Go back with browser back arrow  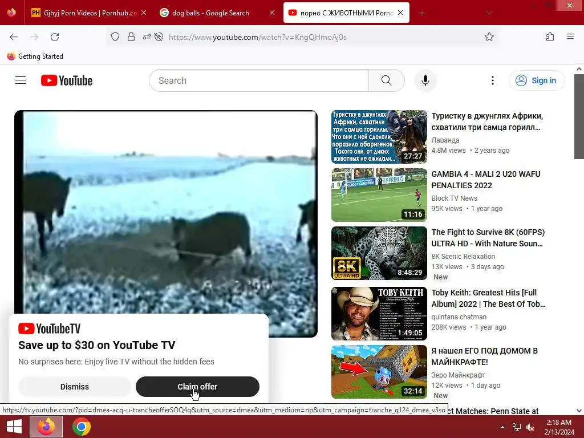[14, 37]
